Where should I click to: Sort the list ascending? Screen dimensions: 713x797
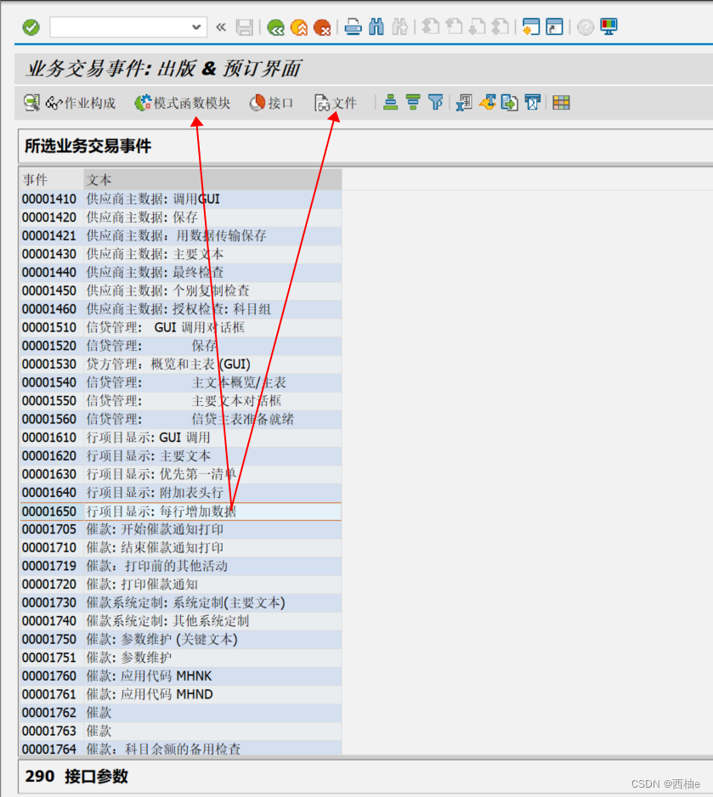pos(390,102)
